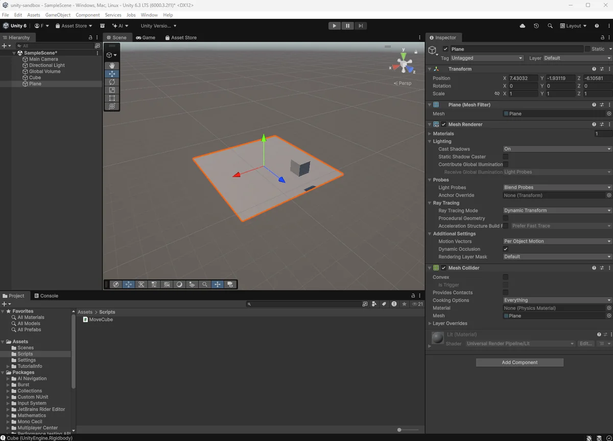Open the Layout dropdown

click(573, 26)
